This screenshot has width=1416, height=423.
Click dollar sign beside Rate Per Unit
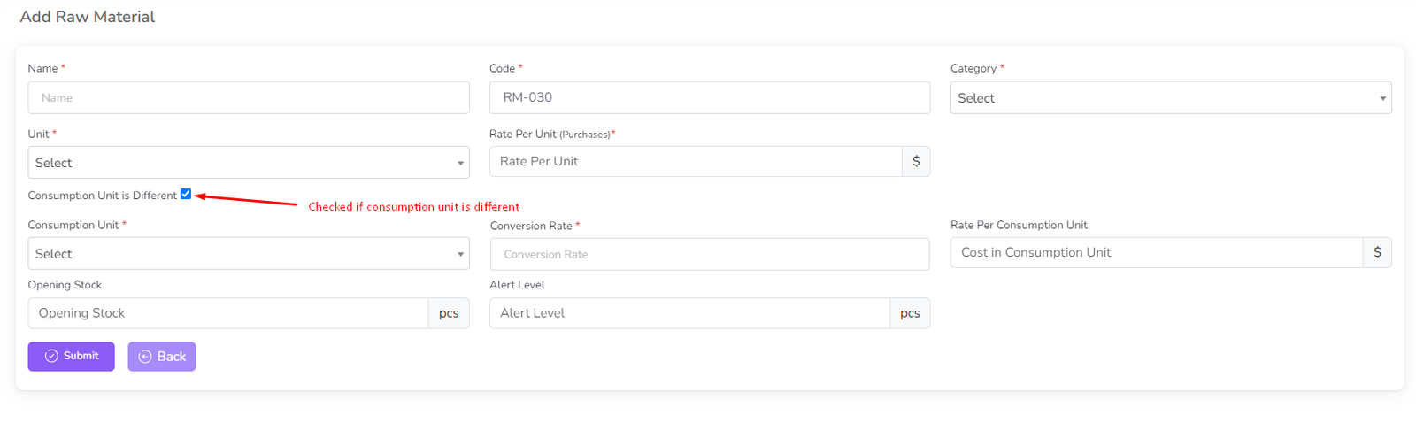pos(916,162)
